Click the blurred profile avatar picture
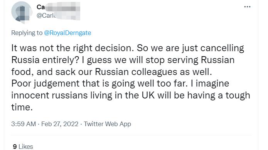This screenshot has width=268, height=150. [x=22, y=12]
